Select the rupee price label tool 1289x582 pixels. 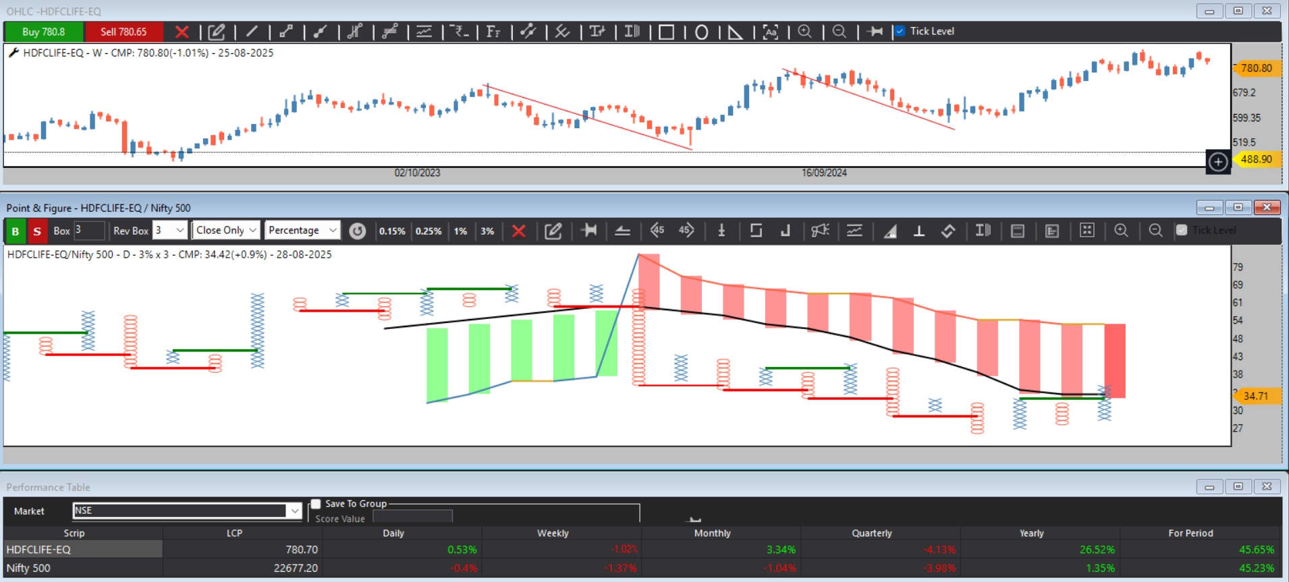pos(460,32)
